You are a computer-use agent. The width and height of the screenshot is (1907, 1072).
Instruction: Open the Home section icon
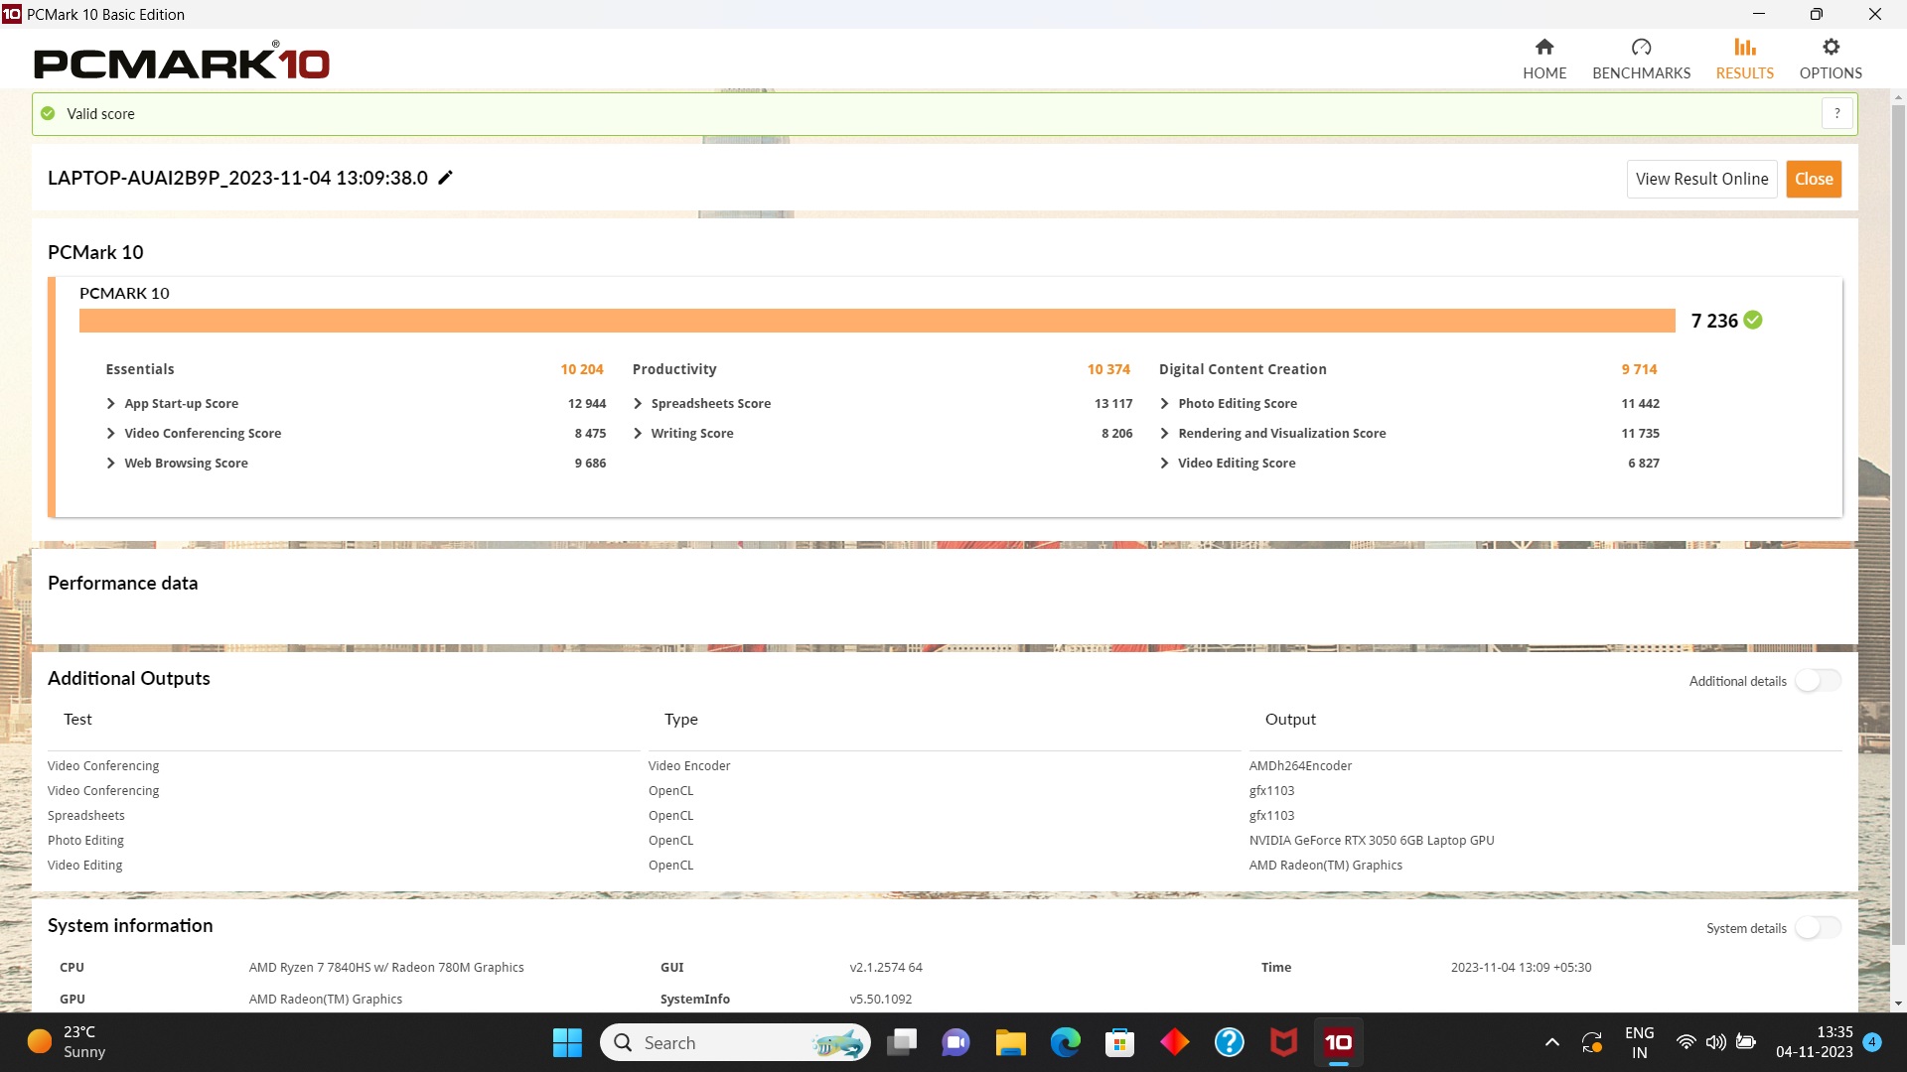pyautogui.click(x=1543, y=48)
